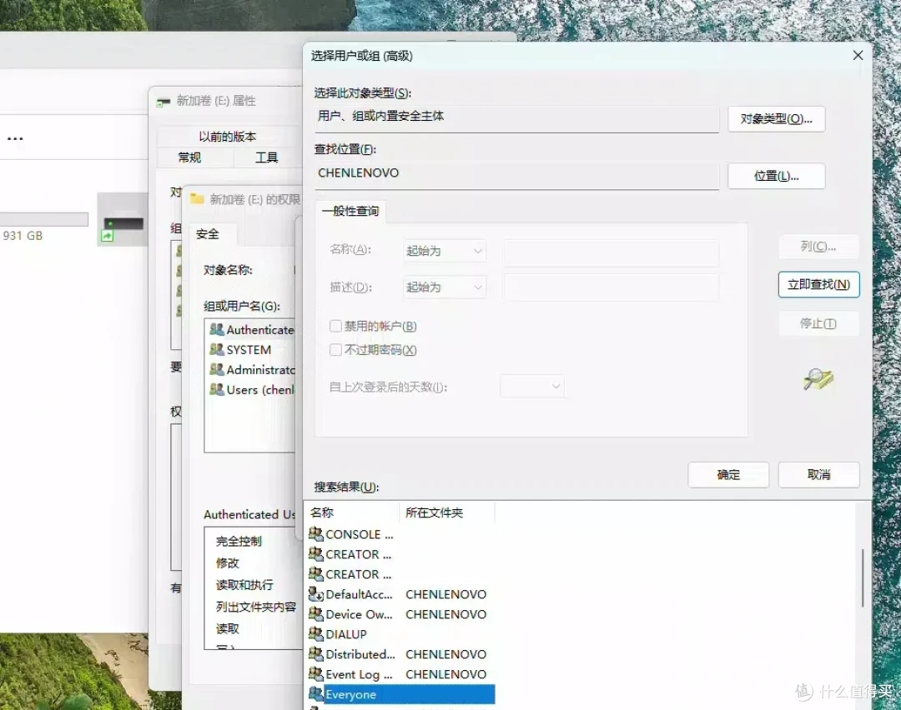Click the Authenticated Users group icon

click(217, 329)
